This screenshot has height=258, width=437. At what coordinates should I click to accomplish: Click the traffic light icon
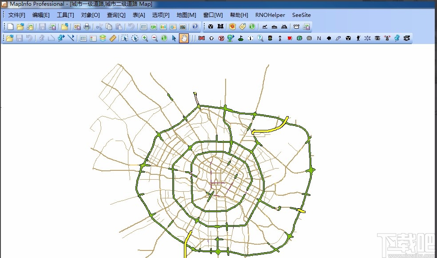coord(270,38)
